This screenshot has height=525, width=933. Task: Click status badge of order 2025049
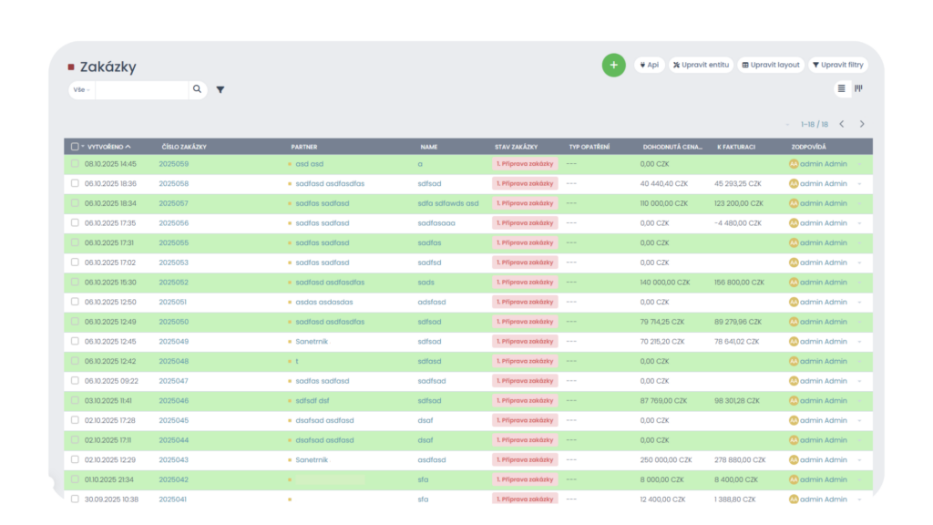point(524,342)
